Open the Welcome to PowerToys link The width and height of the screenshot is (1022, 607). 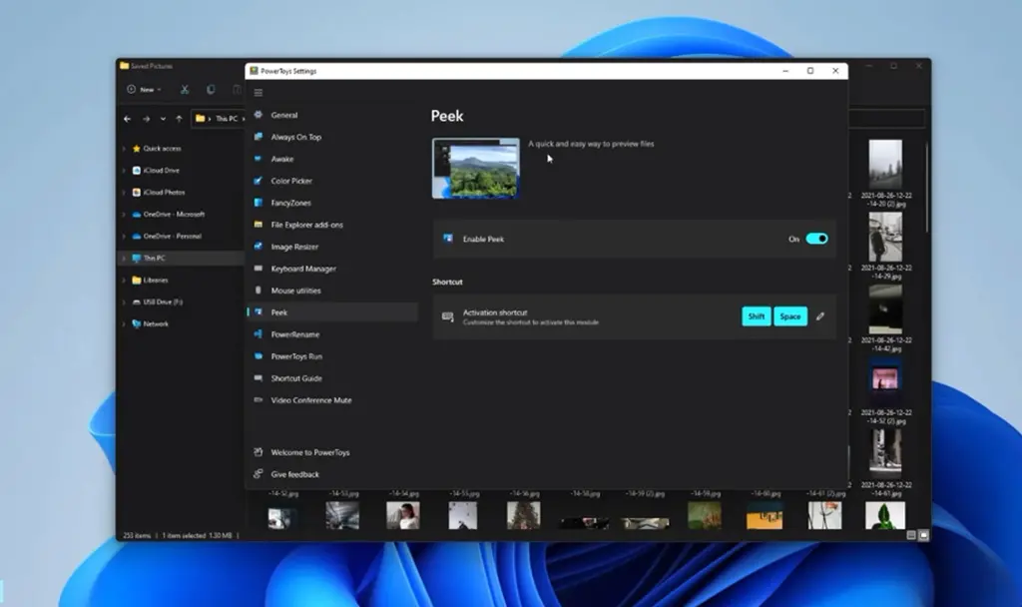click(x=308, y=452)
